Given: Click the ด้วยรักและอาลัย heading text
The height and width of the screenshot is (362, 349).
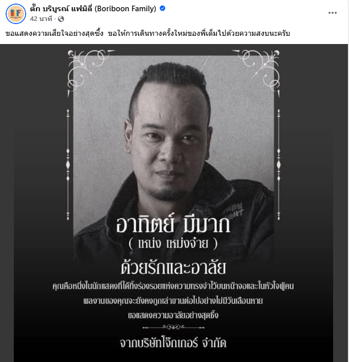Looking at the screenshot, I should (x=173, y=267).
